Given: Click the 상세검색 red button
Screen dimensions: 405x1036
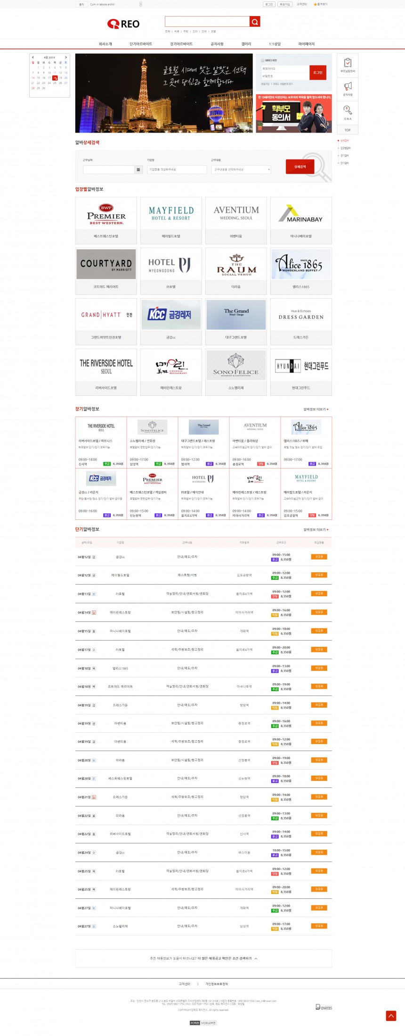Looking at the screenshot, I should [x=300, y=167].
